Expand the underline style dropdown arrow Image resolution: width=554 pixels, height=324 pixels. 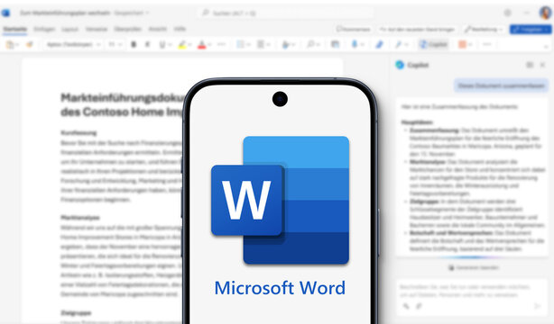pyautogui.click(x=170, y=45)
